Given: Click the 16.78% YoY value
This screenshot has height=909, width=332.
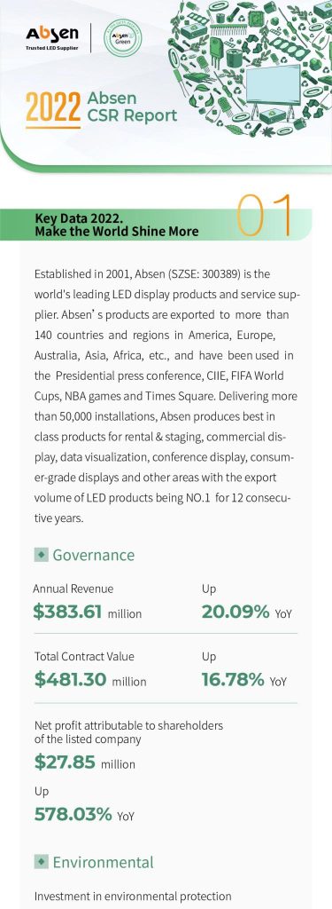Looking at the screenshot, I should [x=244, y=679].
